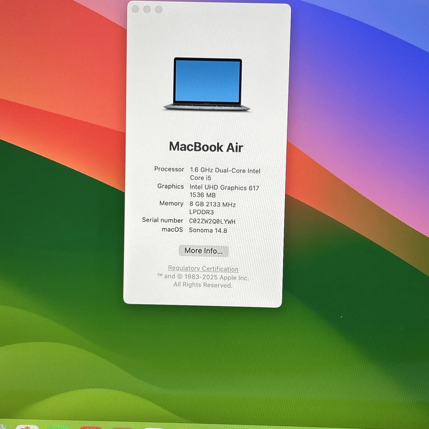429x429 pixels.
Task: Open the Regulatory Certification link
Action: 203,269
